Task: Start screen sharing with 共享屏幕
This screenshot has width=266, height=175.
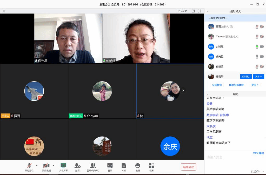Action: tap(63, 165)
